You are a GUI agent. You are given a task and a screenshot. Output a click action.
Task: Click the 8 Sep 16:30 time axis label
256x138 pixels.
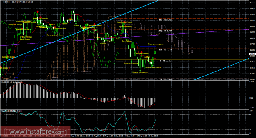click(130, 136)
